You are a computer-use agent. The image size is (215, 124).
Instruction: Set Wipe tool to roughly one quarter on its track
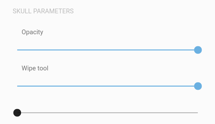[62, 86]
